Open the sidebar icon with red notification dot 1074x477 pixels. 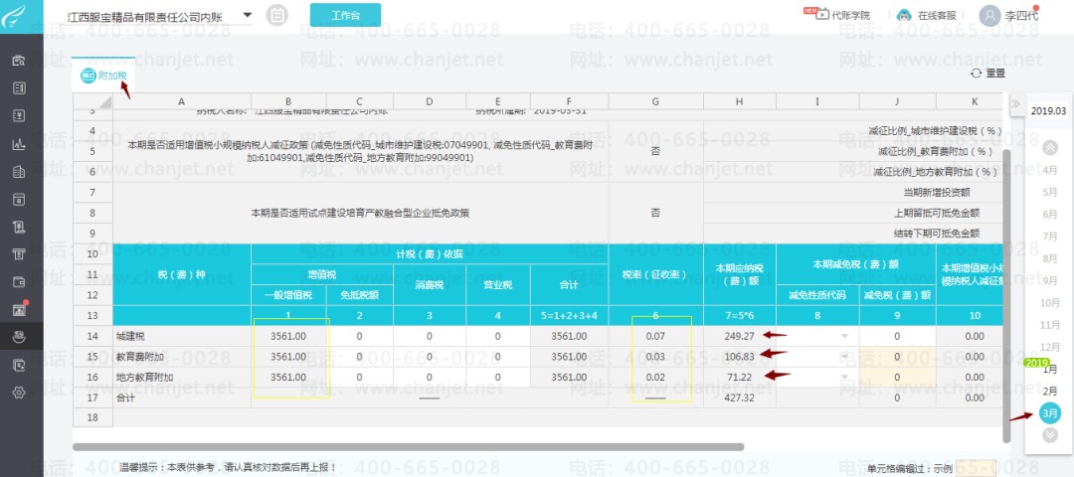click(x=19, y=309)
